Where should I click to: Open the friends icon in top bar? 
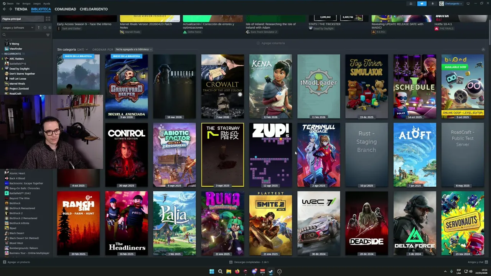click(411, 3)
